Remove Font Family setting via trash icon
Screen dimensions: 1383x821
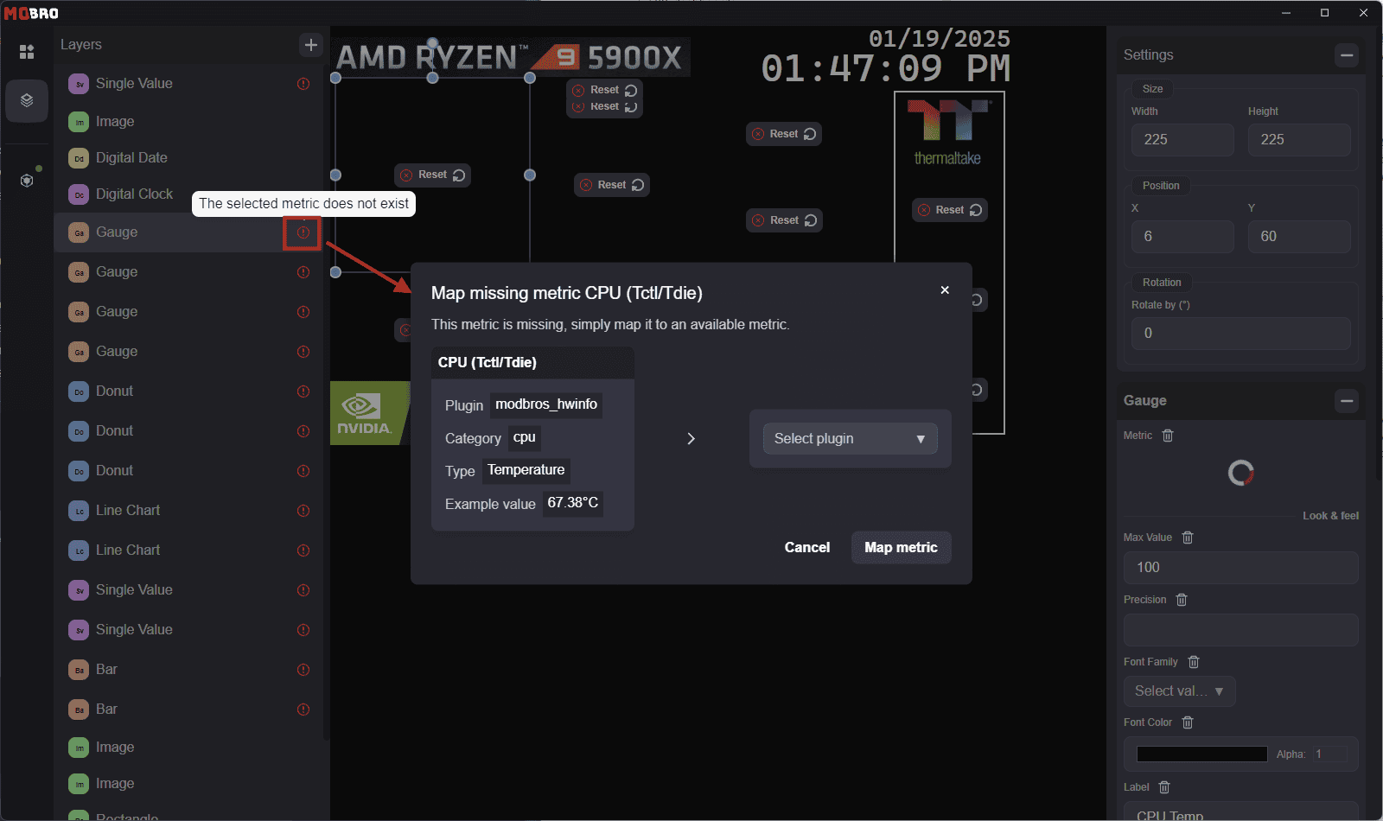click(1194, 662)
